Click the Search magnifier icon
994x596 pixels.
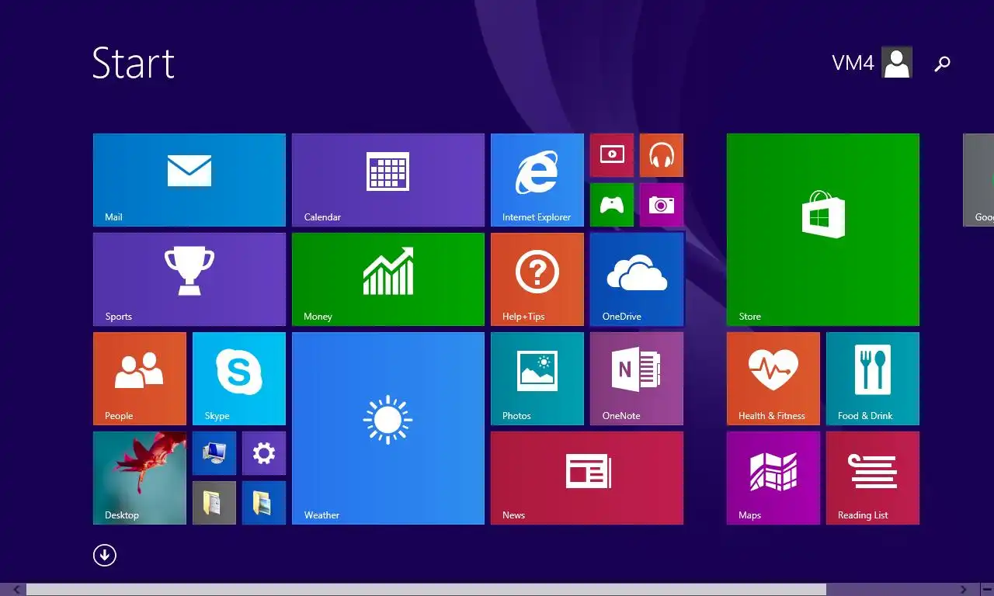tap(942, 64)
